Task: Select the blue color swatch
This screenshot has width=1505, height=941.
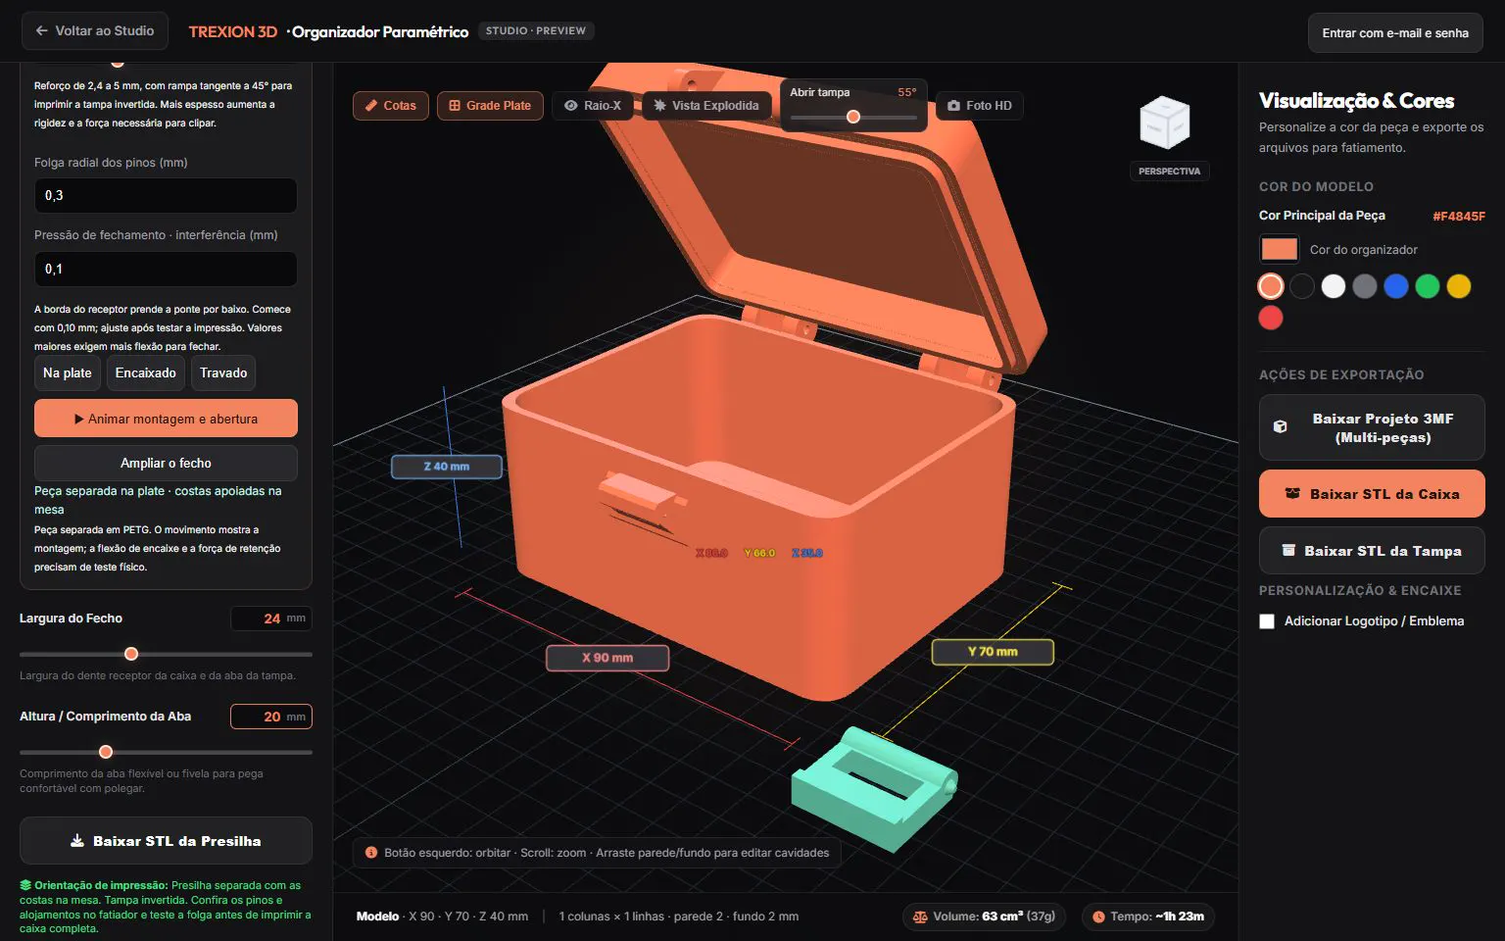Action: pos(1396,286)
